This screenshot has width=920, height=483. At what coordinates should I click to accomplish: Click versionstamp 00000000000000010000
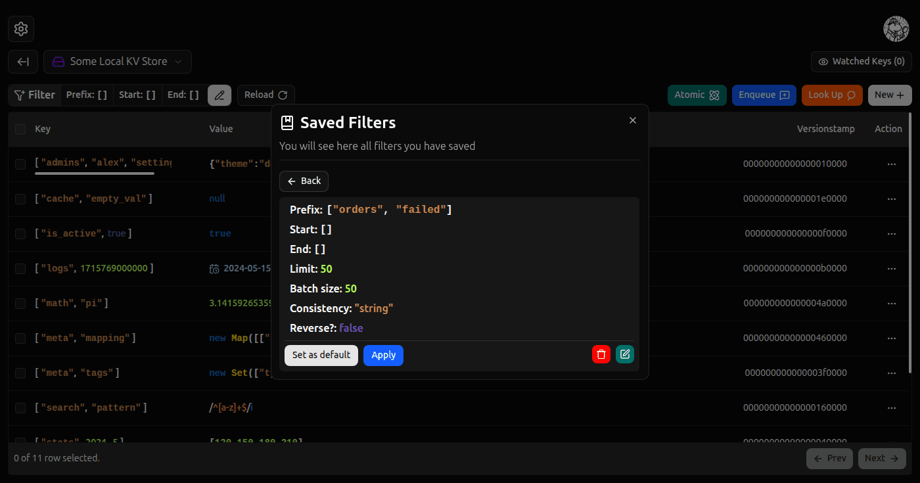(795, 164)
